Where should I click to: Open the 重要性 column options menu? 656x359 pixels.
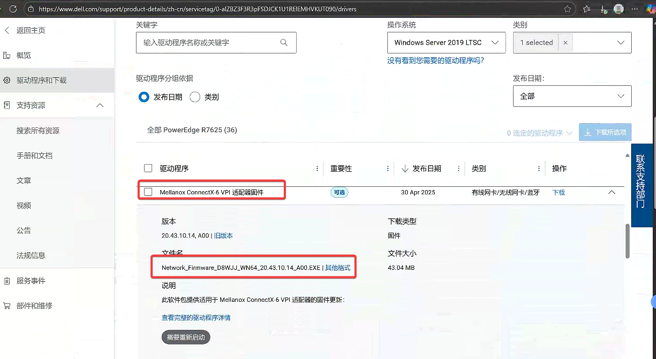(x=388, y=168)
